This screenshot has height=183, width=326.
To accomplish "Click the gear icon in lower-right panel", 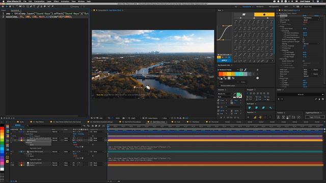I will 323,99.
